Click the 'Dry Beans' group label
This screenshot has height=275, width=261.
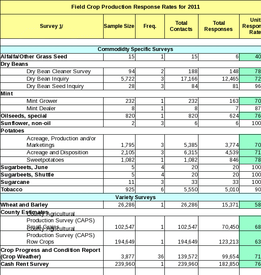(x=14, y=64)
